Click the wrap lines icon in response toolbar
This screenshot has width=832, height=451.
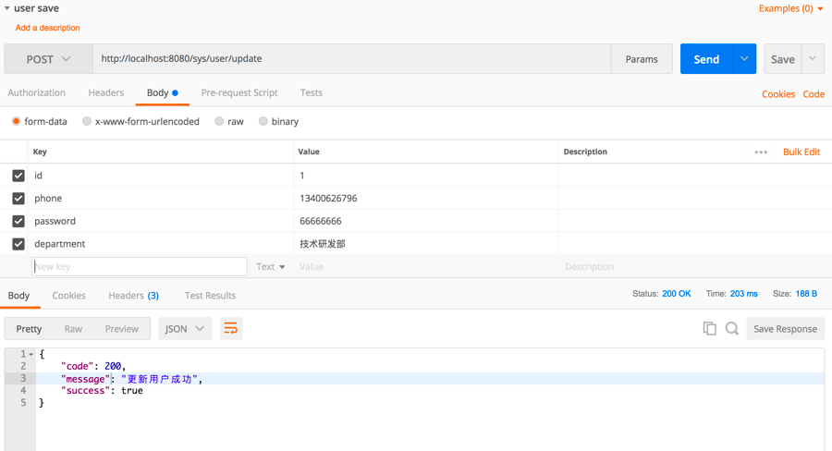(x=231, y=329)
